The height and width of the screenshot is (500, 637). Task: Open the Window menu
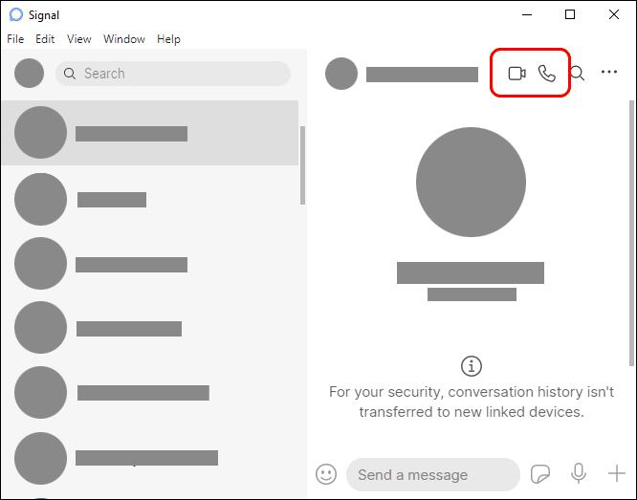point(124,39)
